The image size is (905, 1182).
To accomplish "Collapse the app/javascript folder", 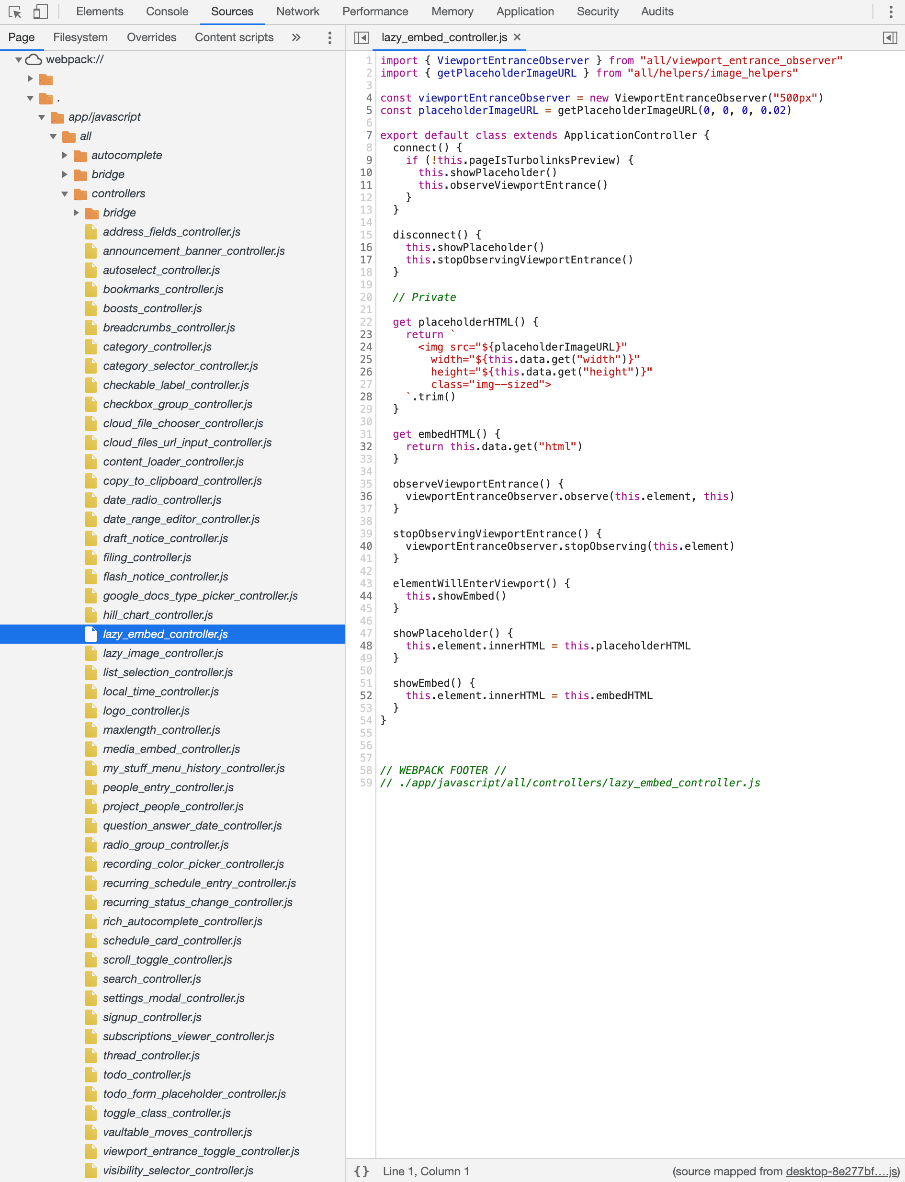I will (42, 117).
